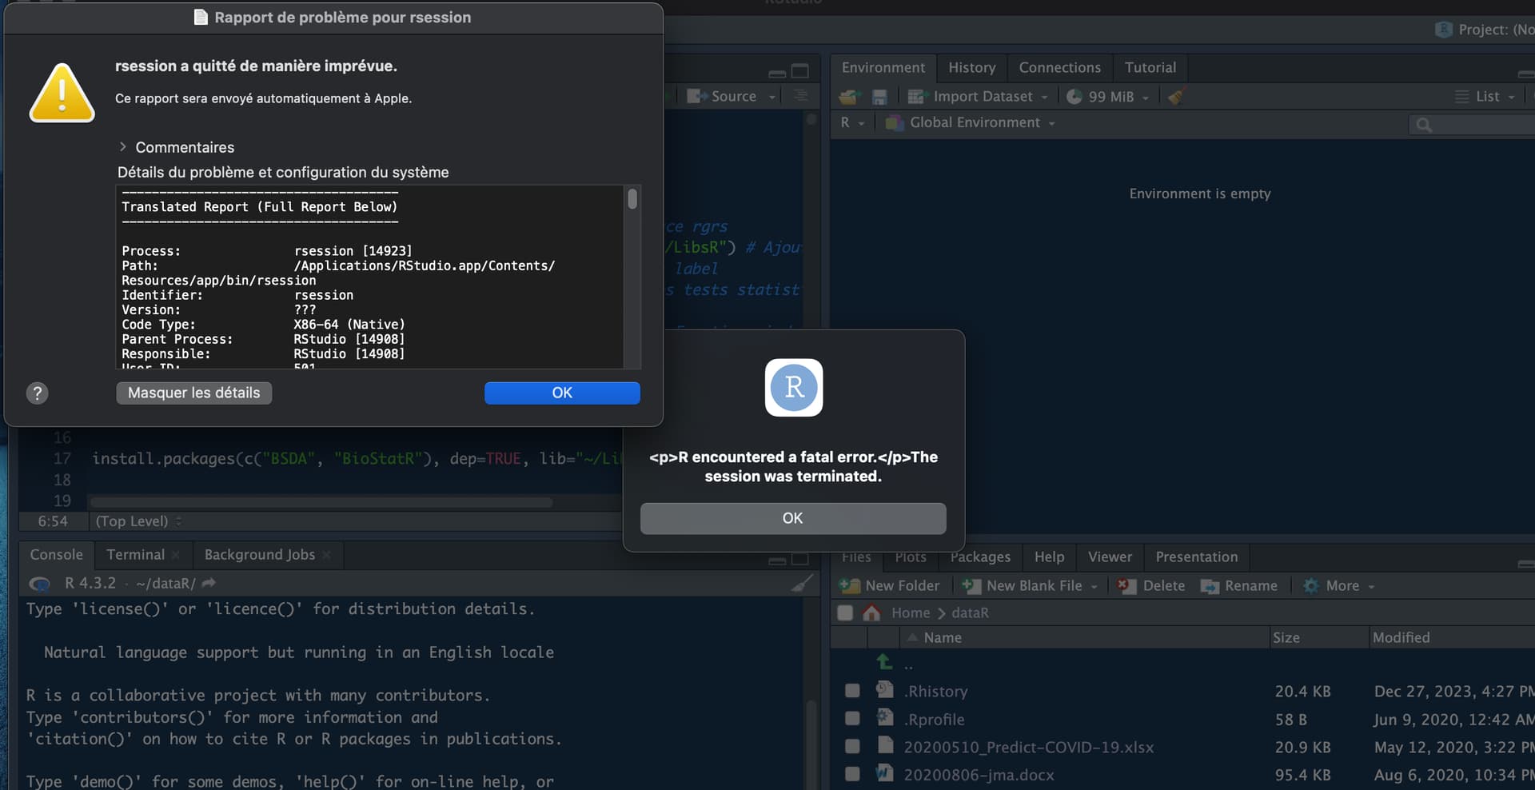Switch to the History tab
This screenshot has width=1535, height=790.
pos(972,68)
